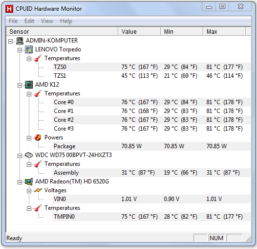Select the TMPIN0 sensor row

151,217
